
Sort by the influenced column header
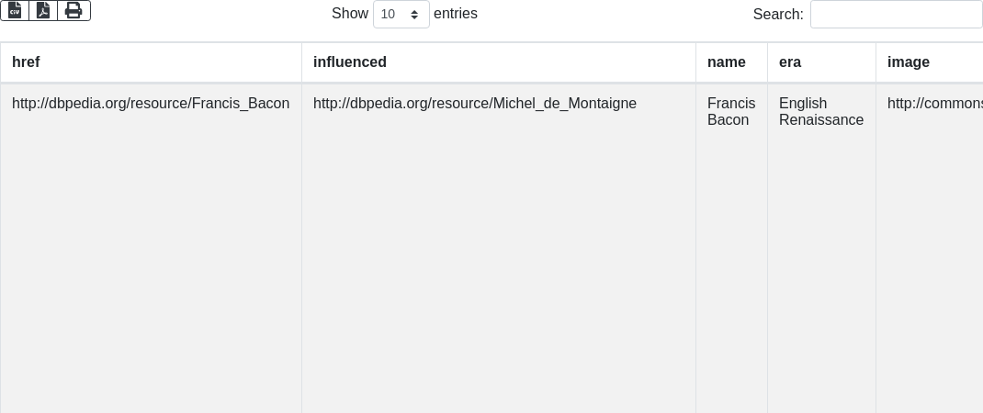click(350, 62)
